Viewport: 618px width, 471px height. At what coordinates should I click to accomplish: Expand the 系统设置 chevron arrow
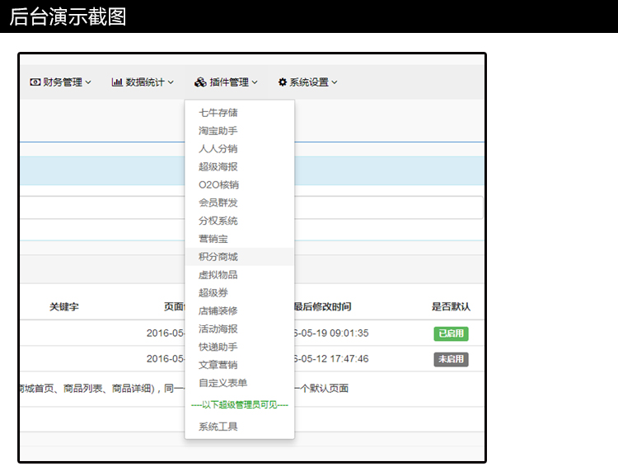point(335,82)
